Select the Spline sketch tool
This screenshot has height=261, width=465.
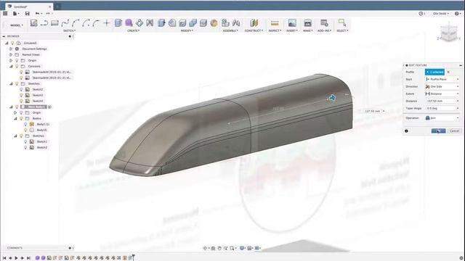point(65,23)
